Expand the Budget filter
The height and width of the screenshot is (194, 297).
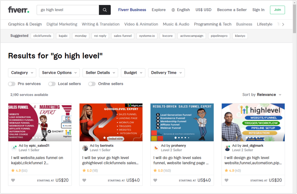pos(133,73)
